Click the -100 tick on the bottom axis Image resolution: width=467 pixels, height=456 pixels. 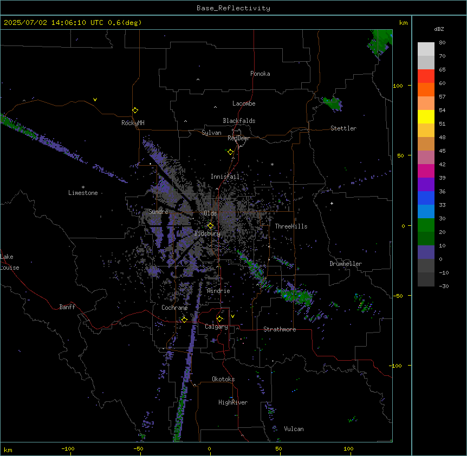pyautogui.click(x=68, y=448)
